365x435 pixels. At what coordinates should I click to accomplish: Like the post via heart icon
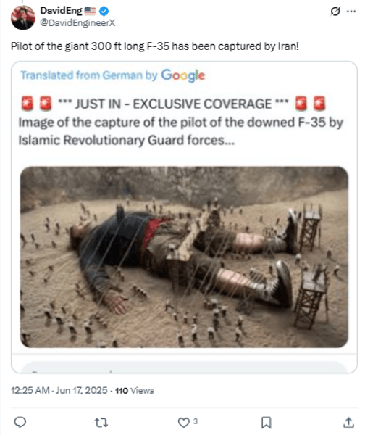[x=183, y=423]
